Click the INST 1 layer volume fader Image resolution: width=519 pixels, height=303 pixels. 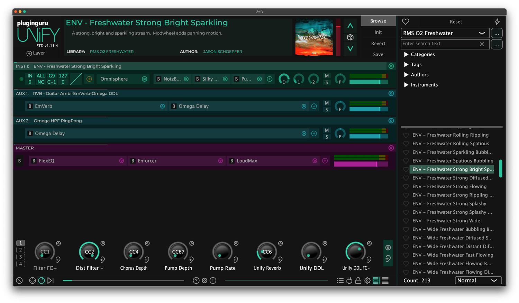pyautogui.click(x=368, y=82)
